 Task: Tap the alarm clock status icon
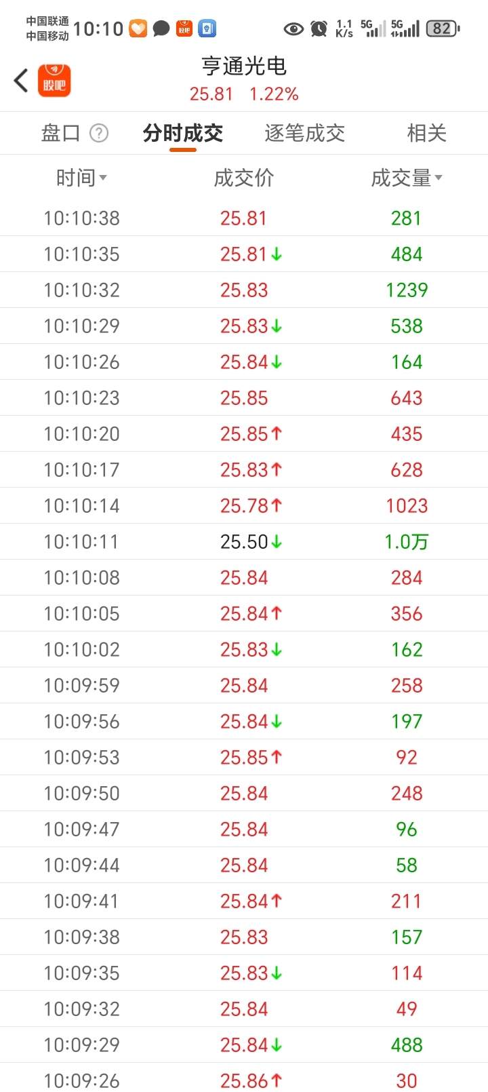[x=319, y=28]
